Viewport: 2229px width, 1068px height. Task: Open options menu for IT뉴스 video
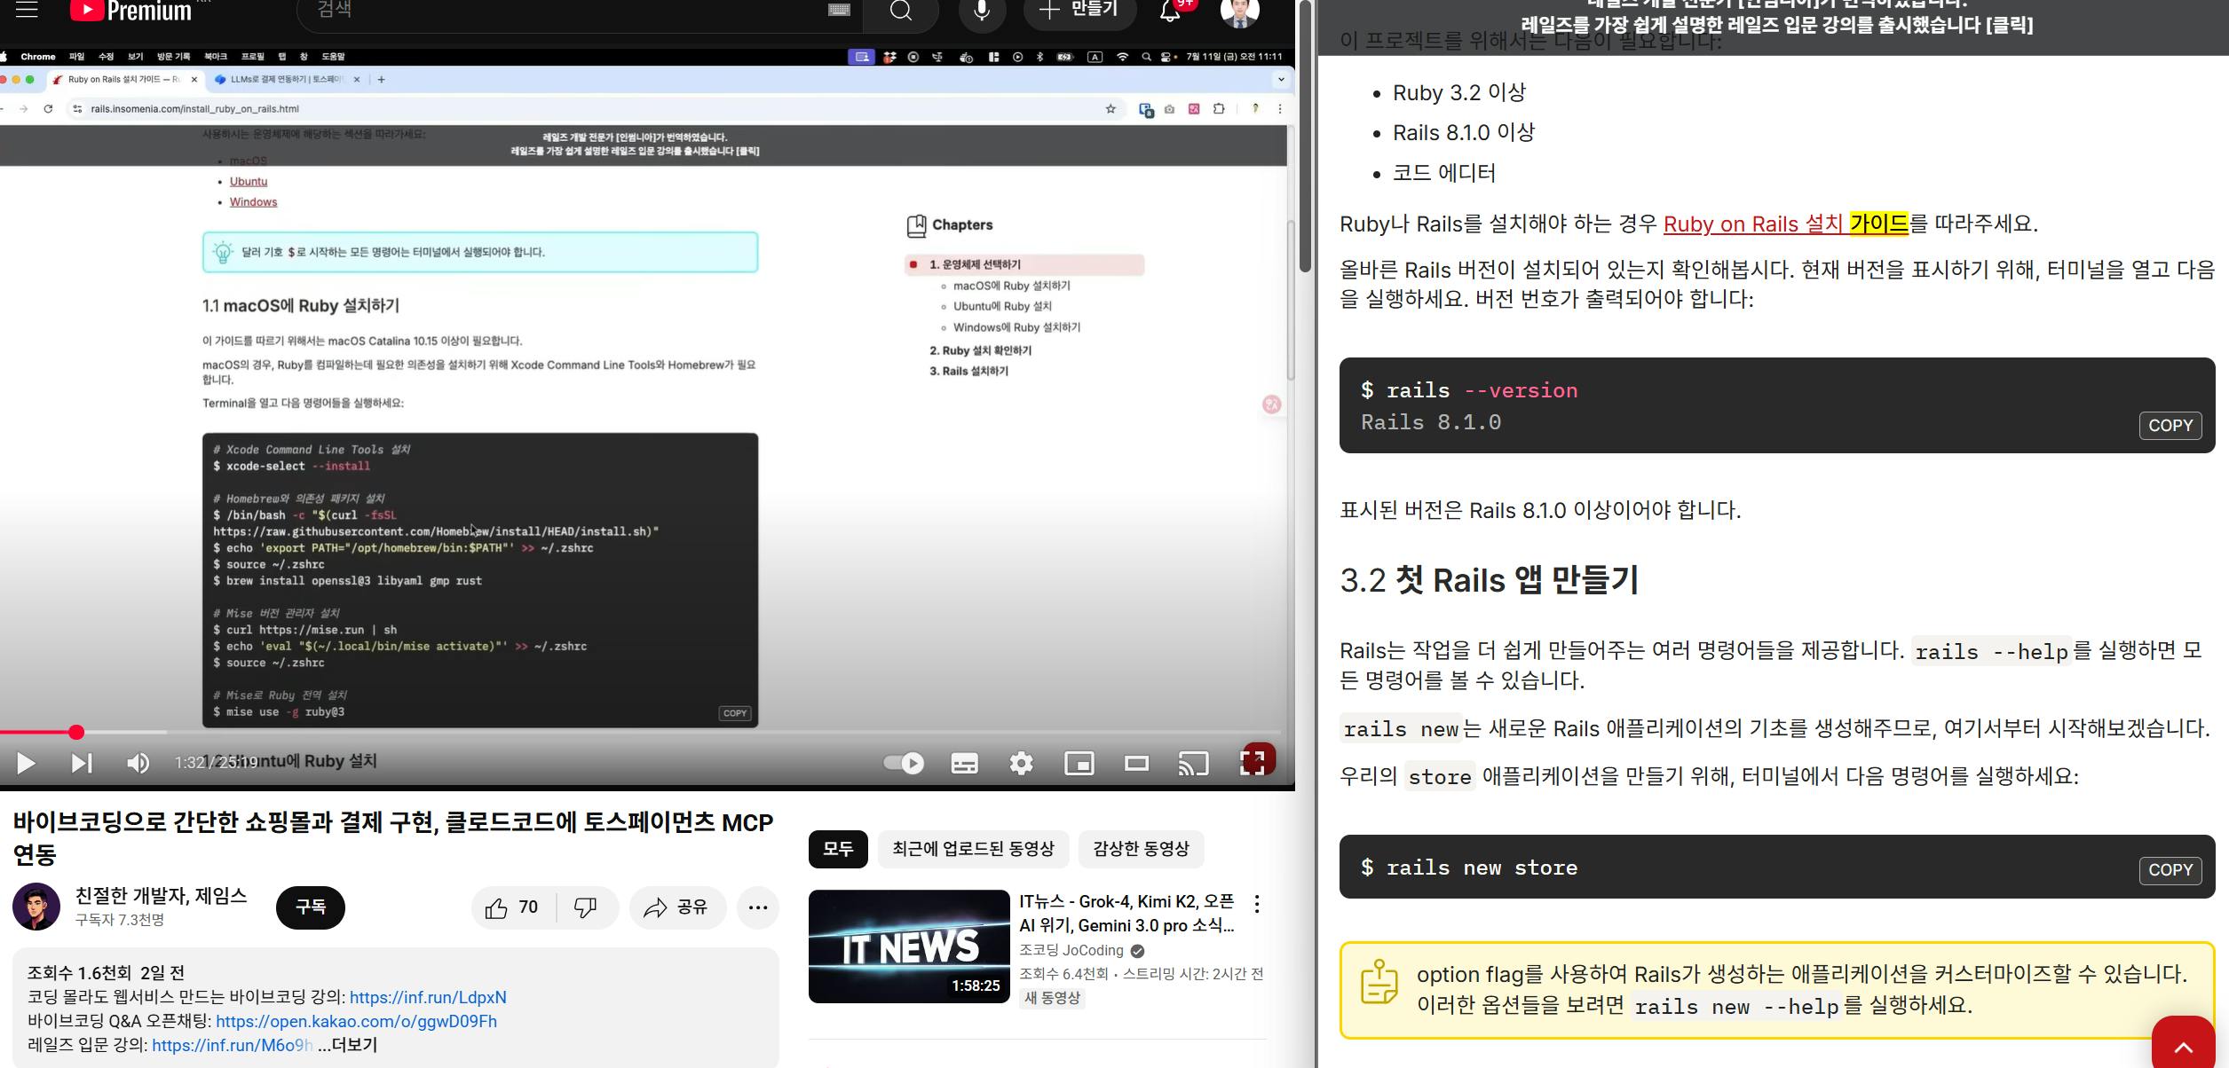pos(1256,904)
